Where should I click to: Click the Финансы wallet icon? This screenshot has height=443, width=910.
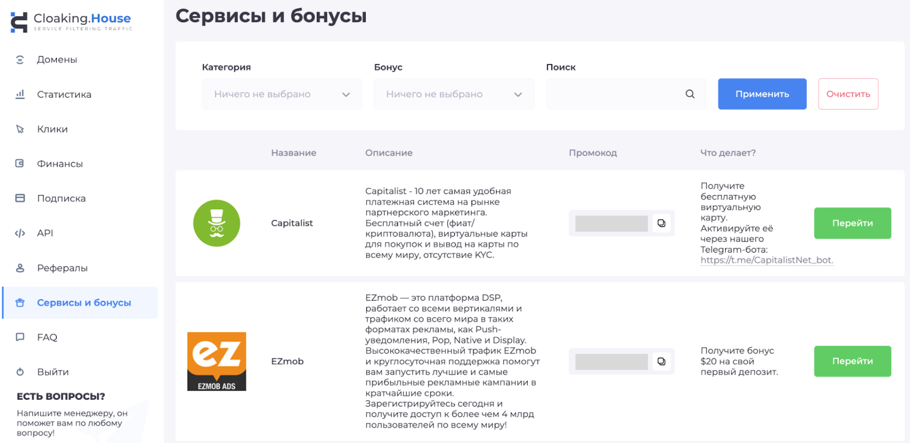click(20, 164)
